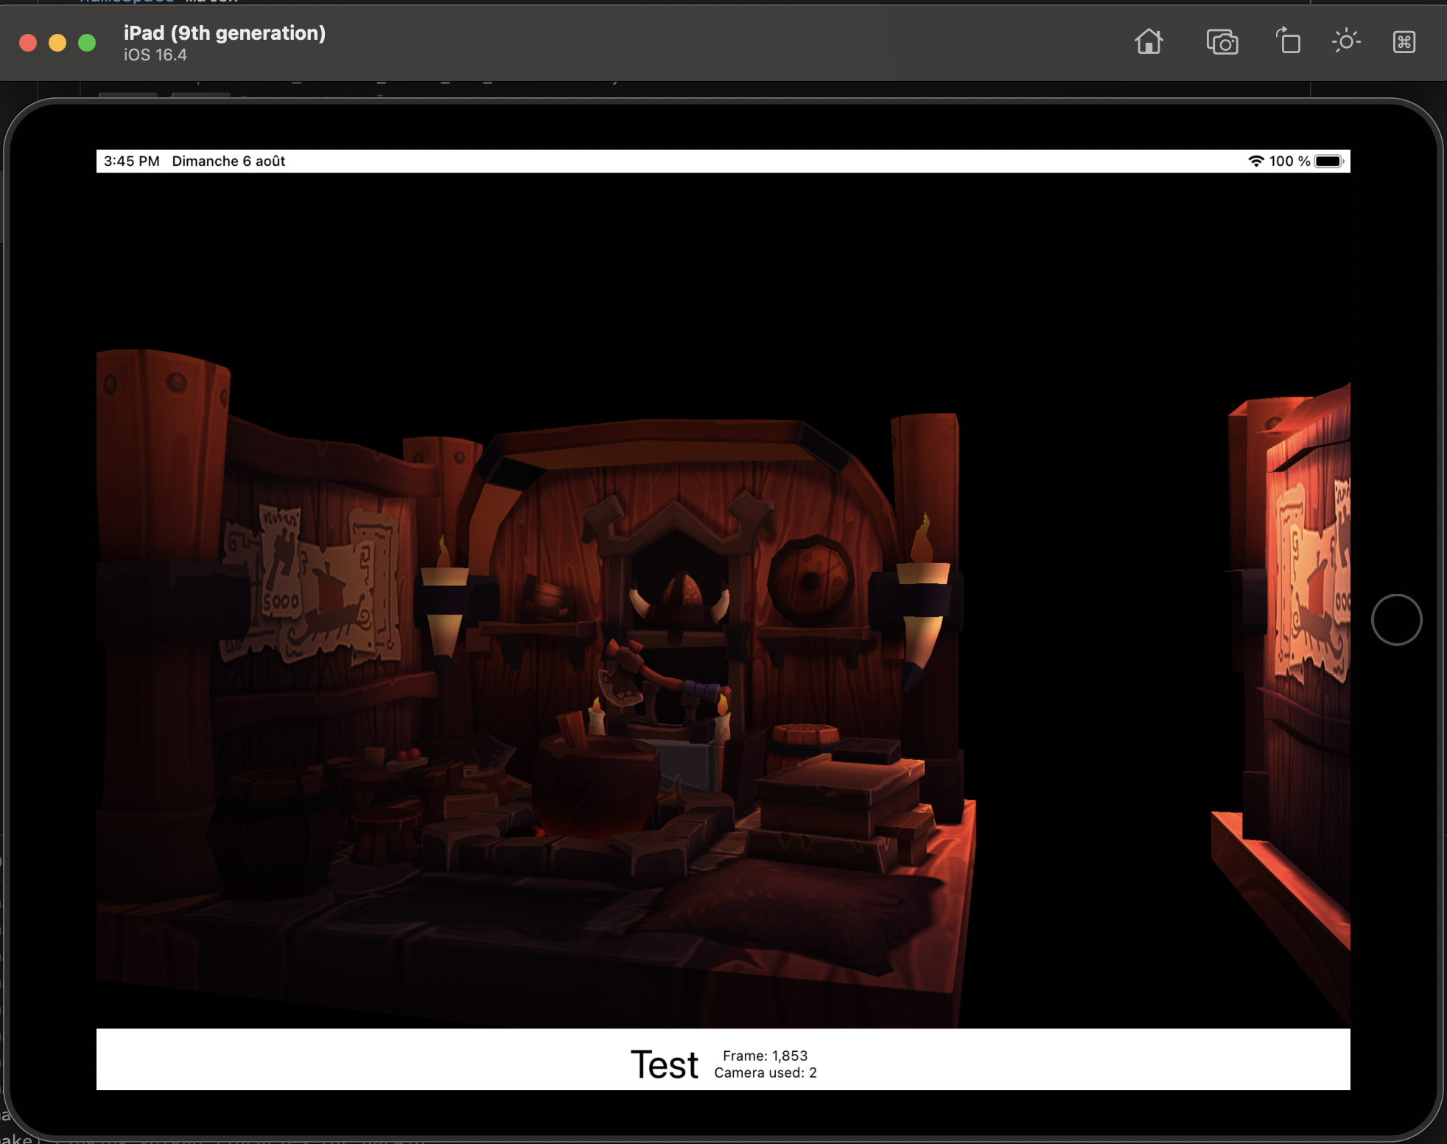Minimize the simulator with yellow button
The image size is (1447, 1144).
57,43
